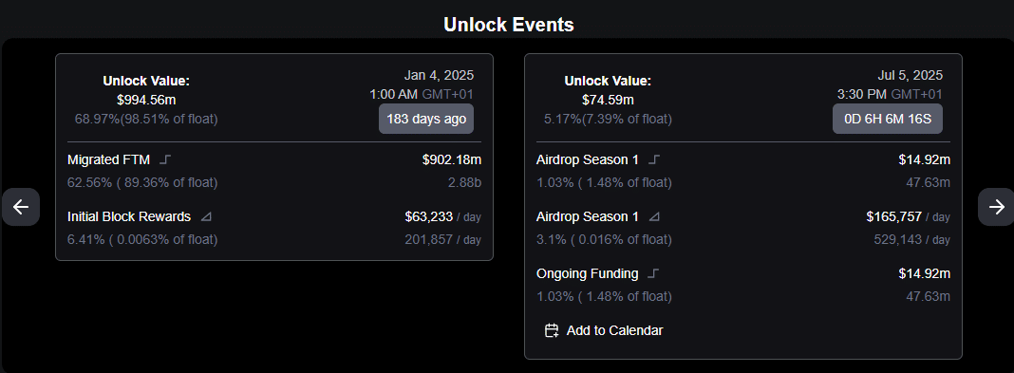Click the $902.18m Migrated FTM amount
This screenshot has height=373, width=1014.
pos(451,159)
